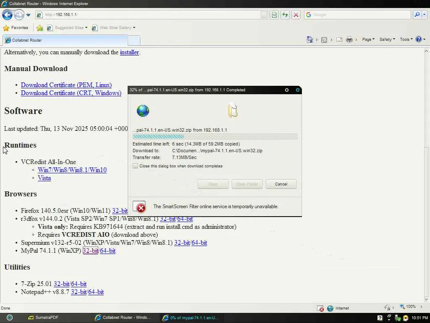Screen dimensions: 430x323
Task: Open a new blank tab
Action: [x=134, y=40]
